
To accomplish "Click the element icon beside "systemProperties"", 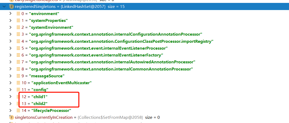I will 18,21.
